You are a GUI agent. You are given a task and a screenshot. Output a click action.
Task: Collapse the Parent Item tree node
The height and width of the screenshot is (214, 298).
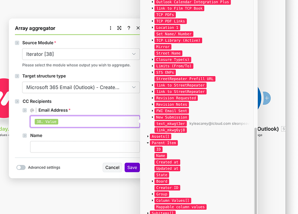pyautogui.click(x=148, y=143)
